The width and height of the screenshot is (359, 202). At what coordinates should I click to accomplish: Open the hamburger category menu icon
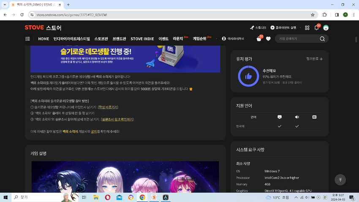(x=28, y=39)
